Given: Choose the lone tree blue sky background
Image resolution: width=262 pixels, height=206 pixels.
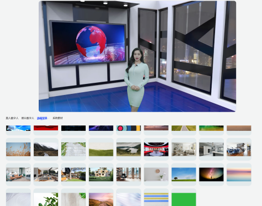Looking at the screenshot, I should point(184,175).
